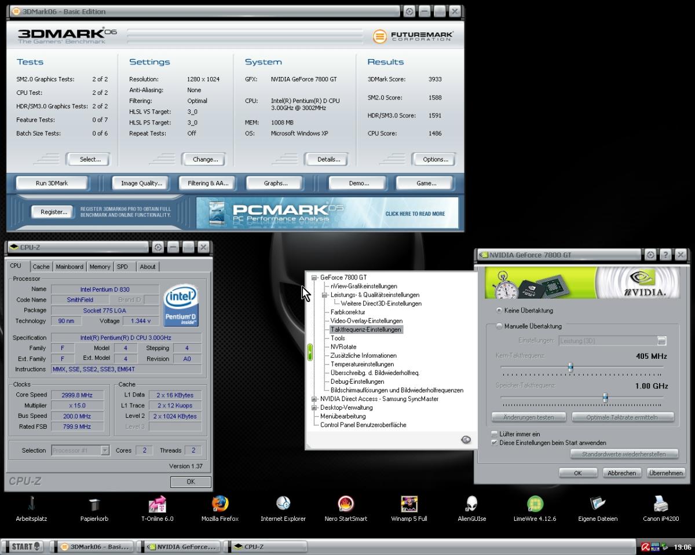Open Arbeitsplatz desktop icon
Viewport: 695px width, 555px height.
click(32, 508)
